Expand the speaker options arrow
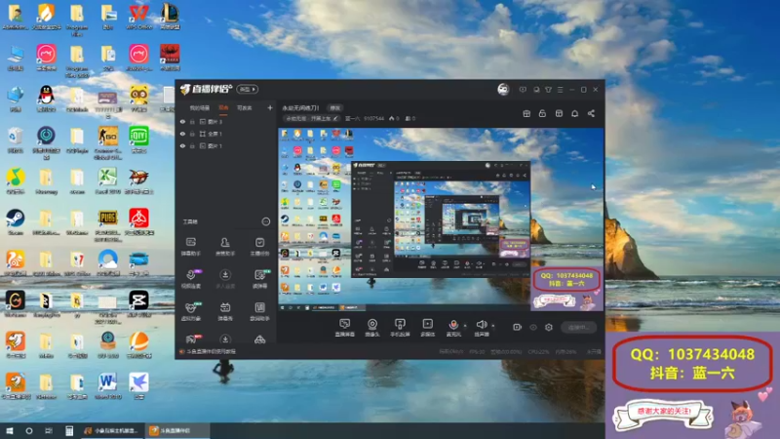The image size is (780, 439). (x=493, y=326)
